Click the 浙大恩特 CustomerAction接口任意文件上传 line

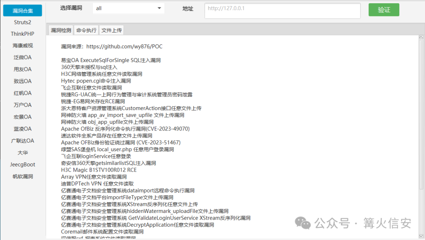(131, 108)
